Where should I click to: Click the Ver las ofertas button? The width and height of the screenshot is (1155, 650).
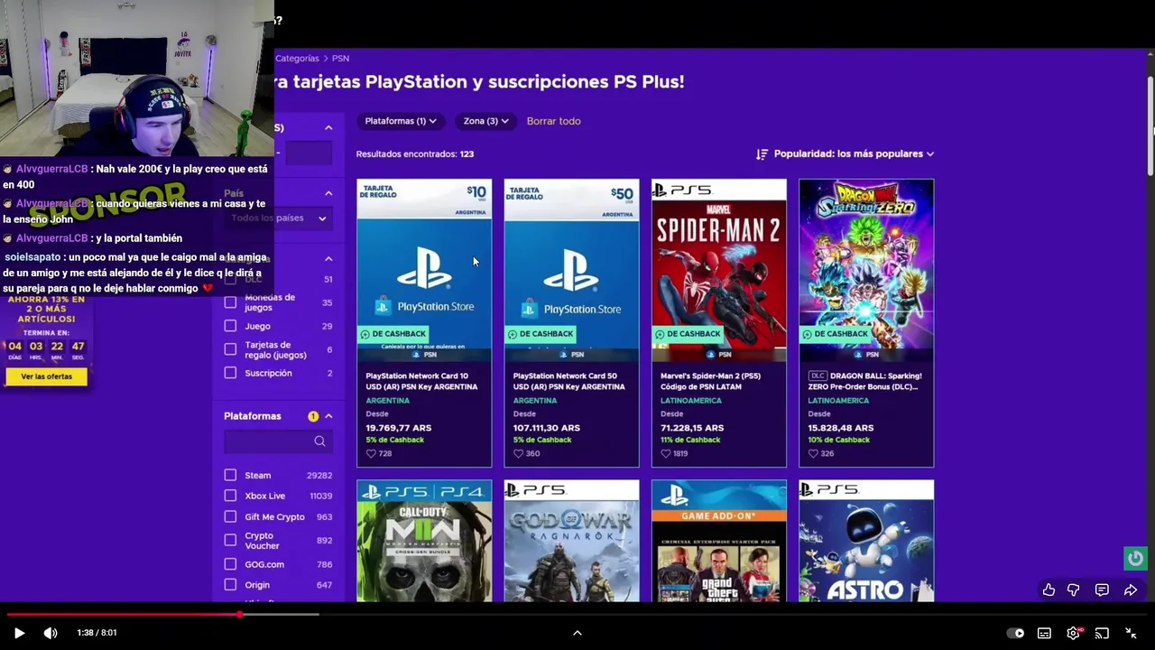(x=47, y=376)
